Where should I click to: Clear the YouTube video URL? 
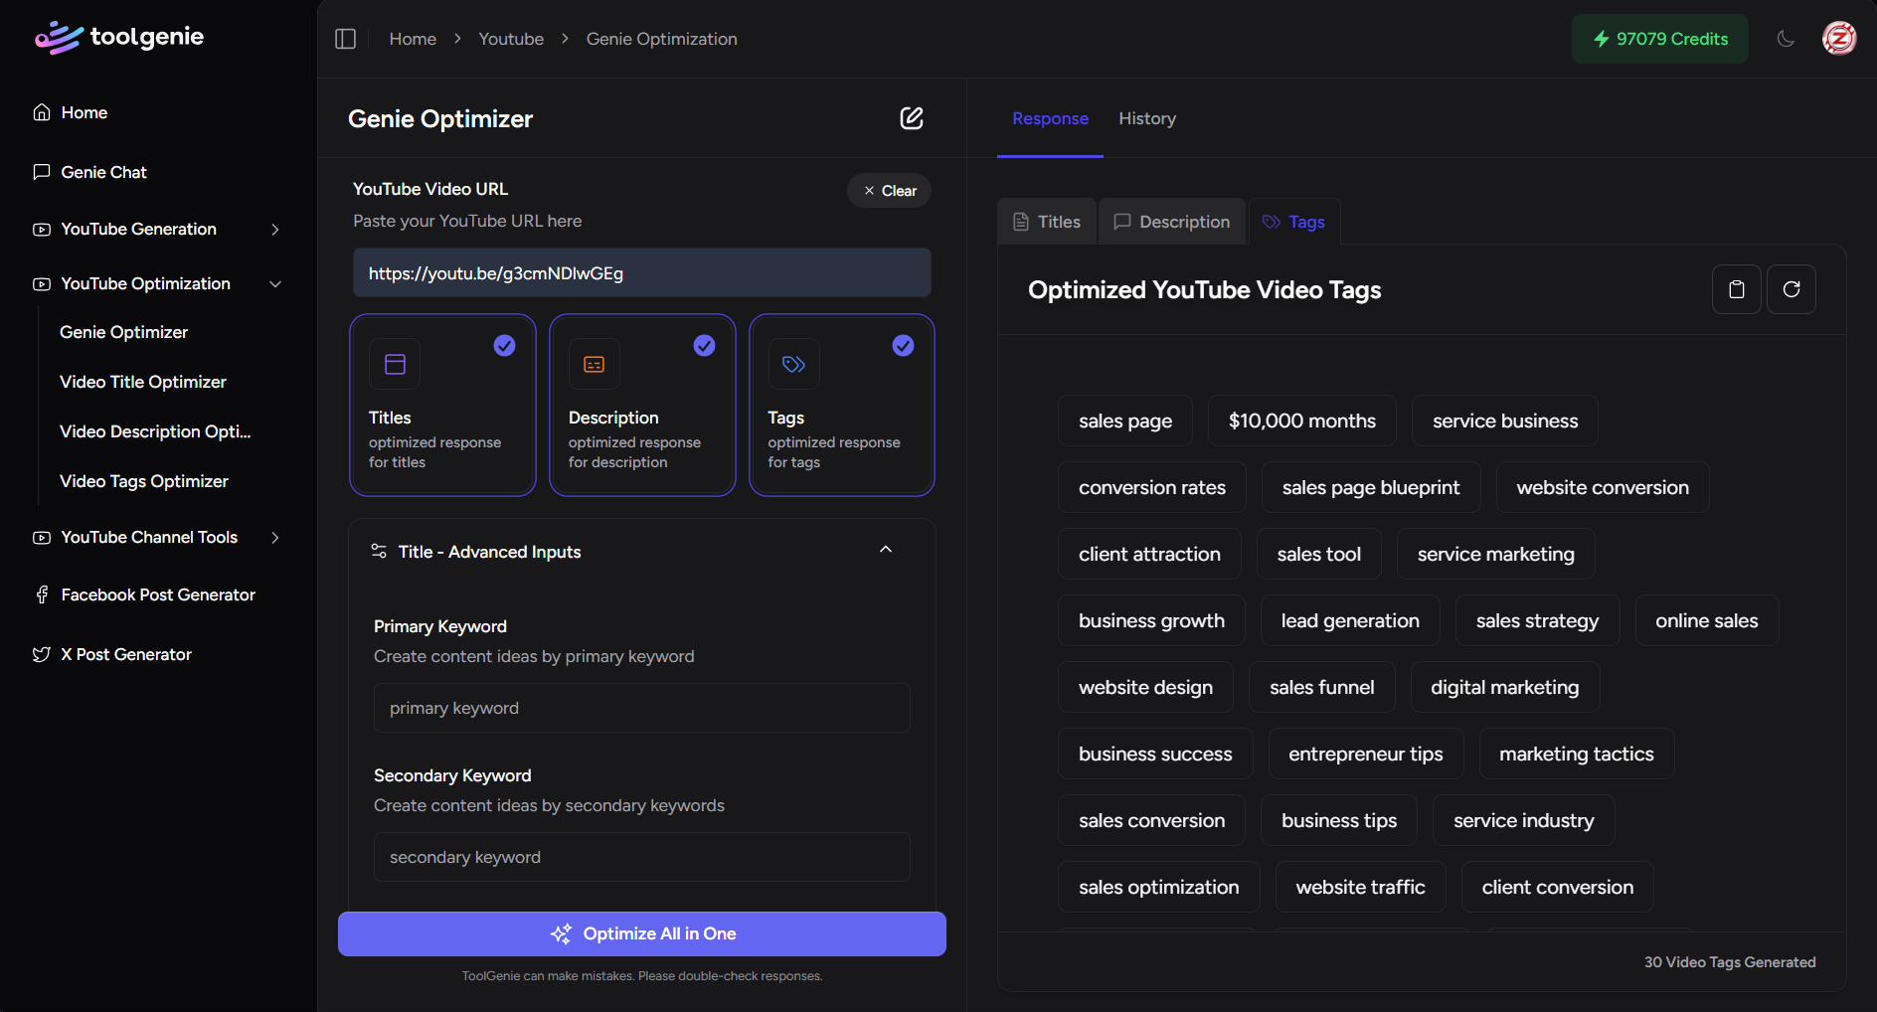click(889, 191)
